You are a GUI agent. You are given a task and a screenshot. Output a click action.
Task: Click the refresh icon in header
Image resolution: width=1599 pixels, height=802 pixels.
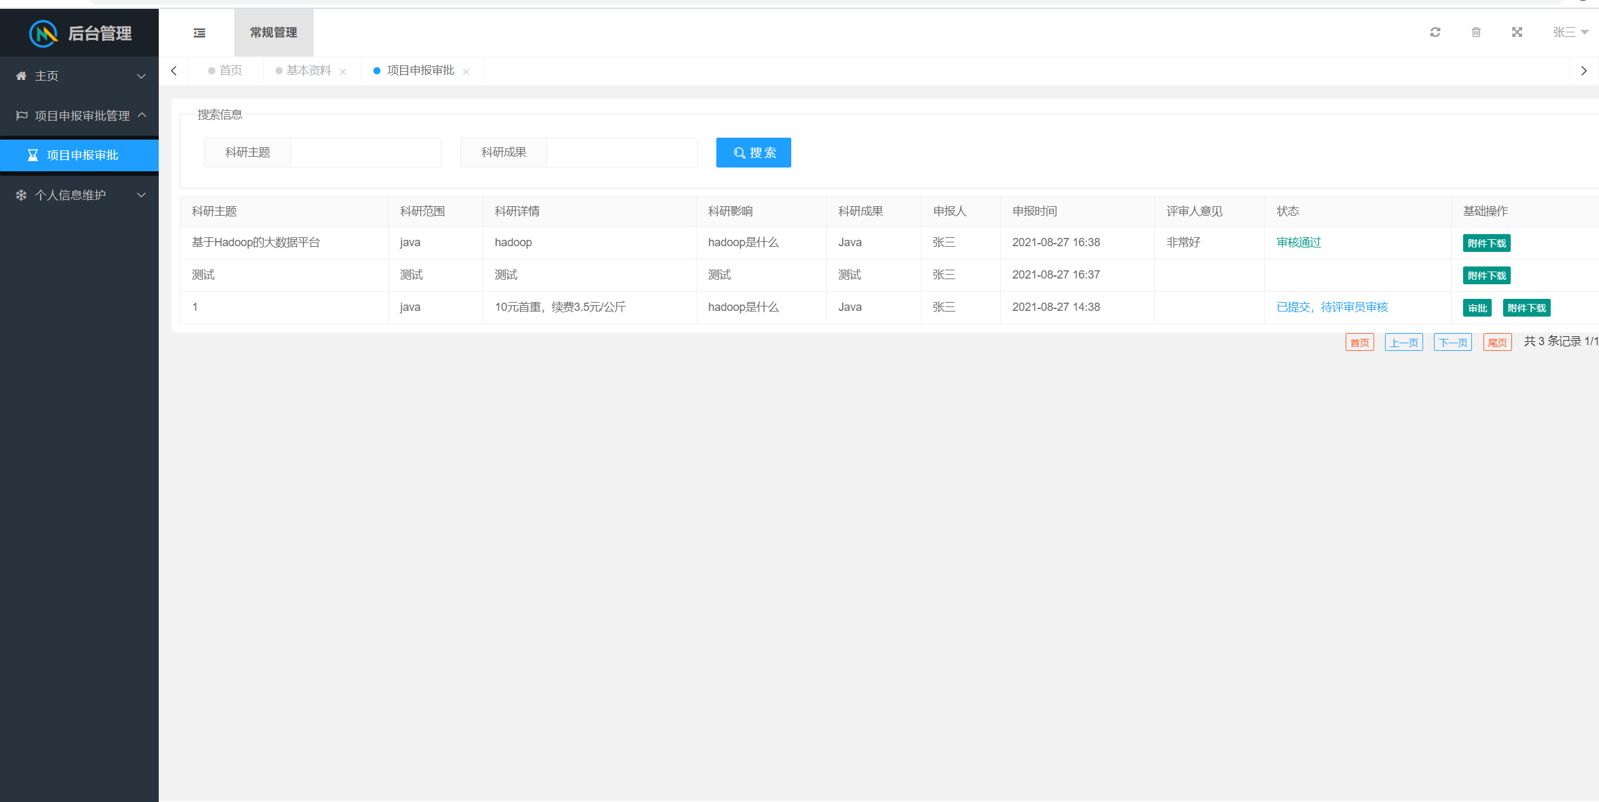(1435, 32)
